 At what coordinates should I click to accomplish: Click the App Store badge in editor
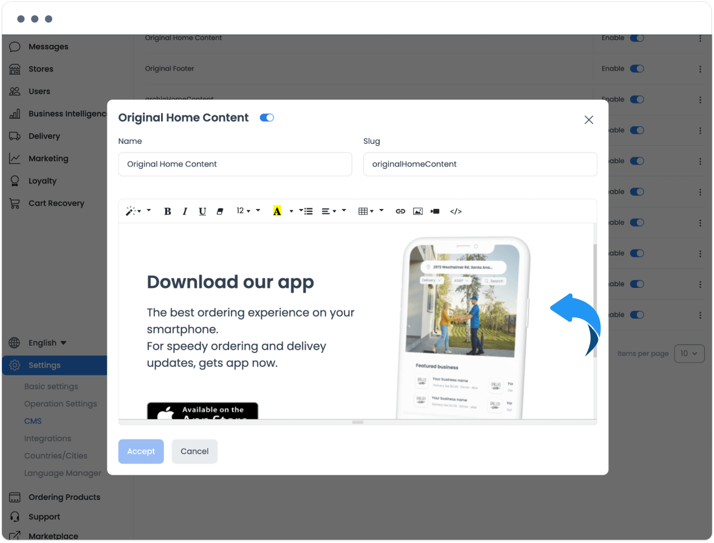tap(202, 411)
